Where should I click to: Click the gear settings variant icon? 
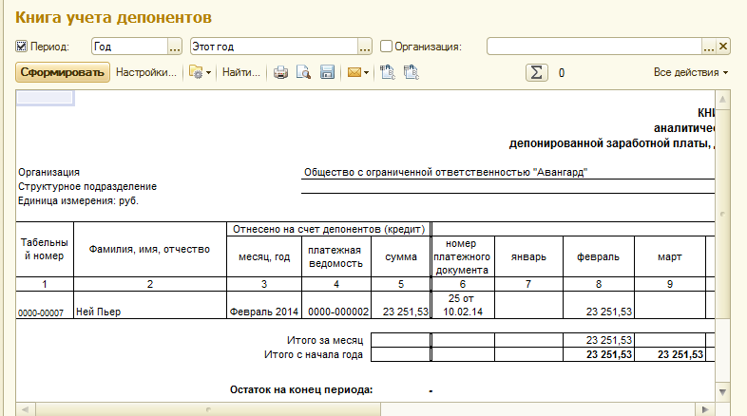(x=196, y=72)
